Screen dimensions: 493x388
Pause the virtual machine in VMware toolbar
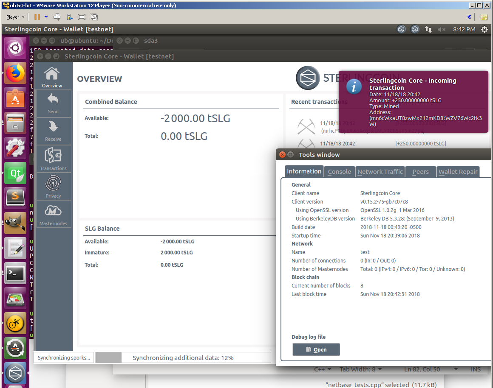click(37, 17)
